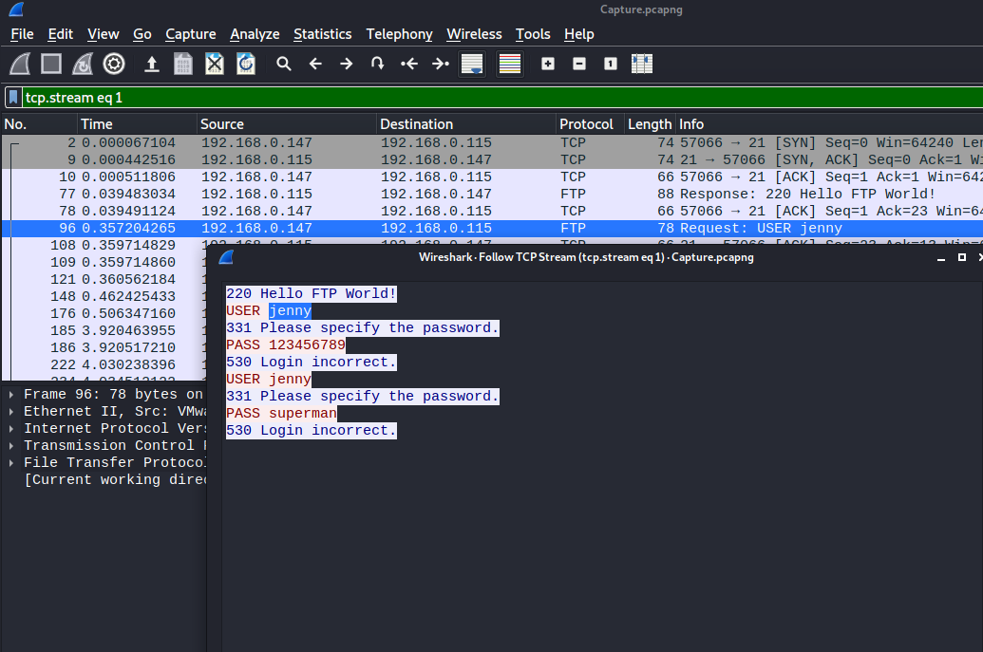Save this capture file icon

pos(183,64)
